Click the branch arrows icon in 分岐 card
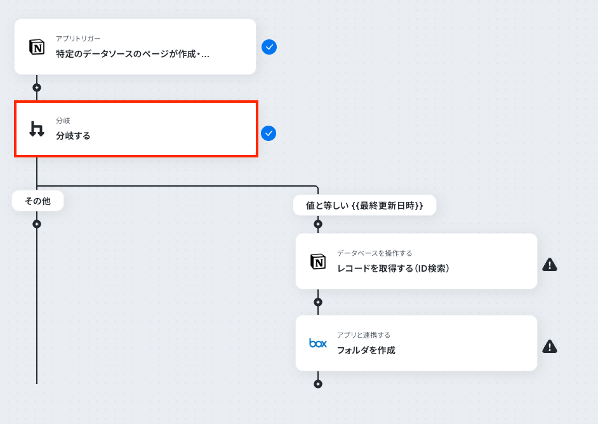 click(37, 129)
